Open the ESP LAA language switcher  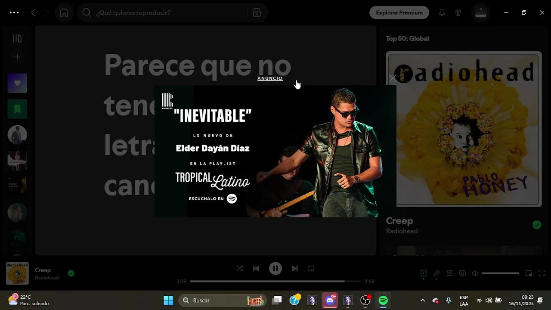[x=464, y=300]
